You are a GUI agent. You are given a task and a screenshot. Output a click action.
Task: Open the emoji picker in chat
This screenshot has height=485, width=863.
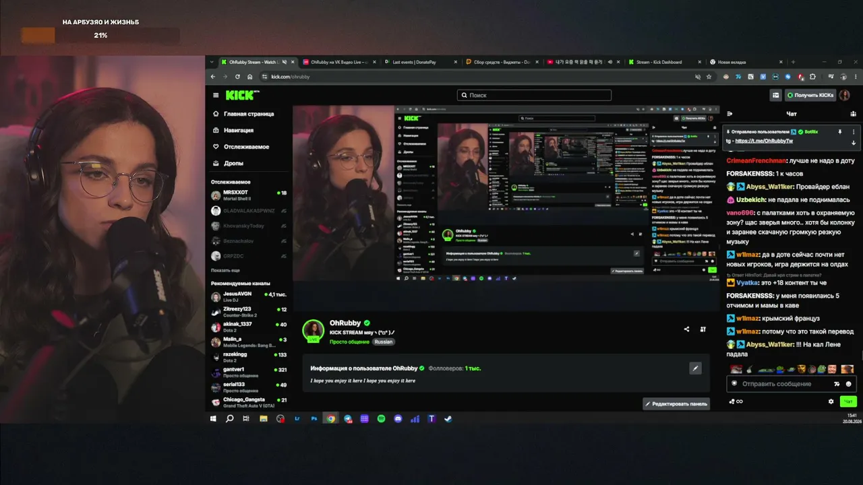(x=848, y=384)
